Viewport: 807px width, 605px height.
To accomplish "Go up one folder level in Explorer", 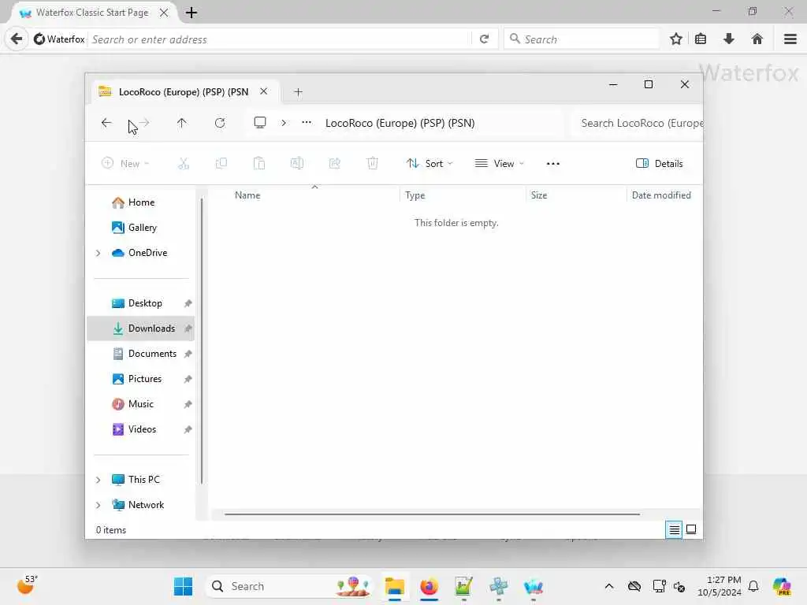I will (182, 123).
